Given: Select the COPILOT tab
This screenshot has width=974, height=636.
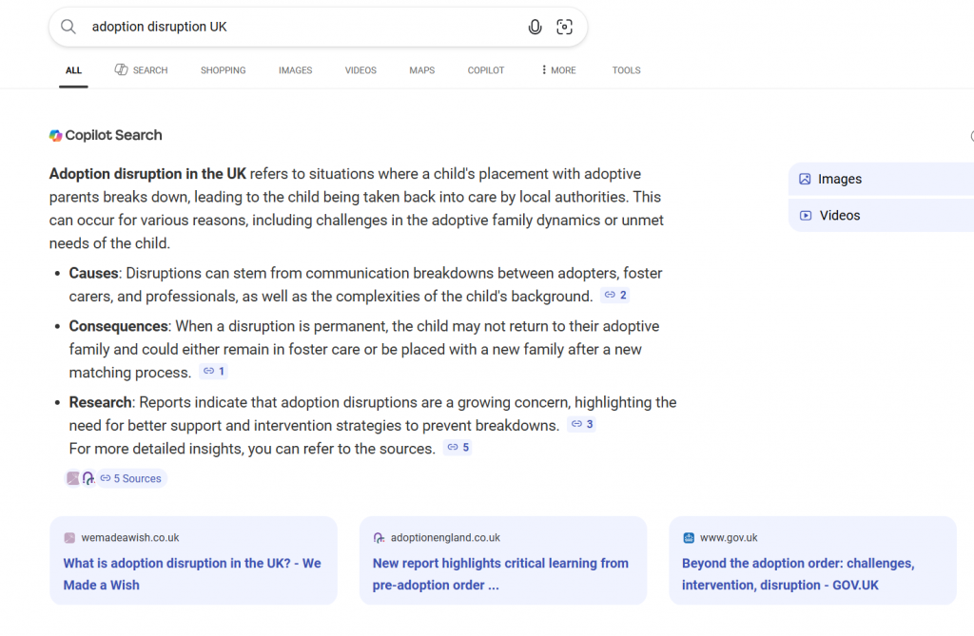Looking at the screenshot, I should pyautogui.click(x=485, y=69).
